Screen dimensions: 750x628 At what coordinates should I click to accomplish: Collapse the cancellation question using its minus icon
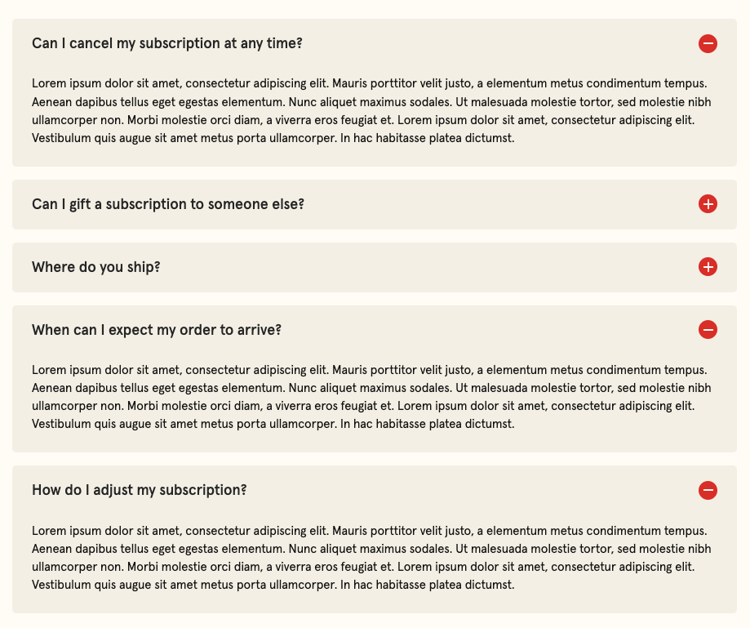tap(708, 43)
